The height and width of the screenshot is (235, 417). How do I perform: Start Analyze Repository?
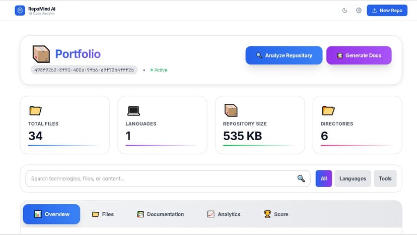(x=284, y=55)
